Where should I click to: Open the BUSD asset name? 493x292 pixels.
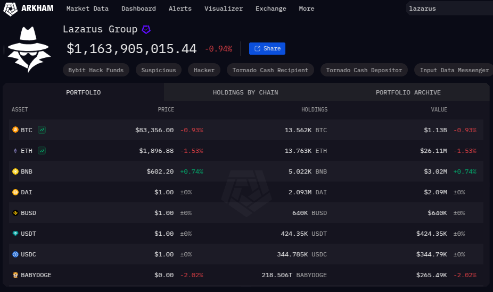28,213
